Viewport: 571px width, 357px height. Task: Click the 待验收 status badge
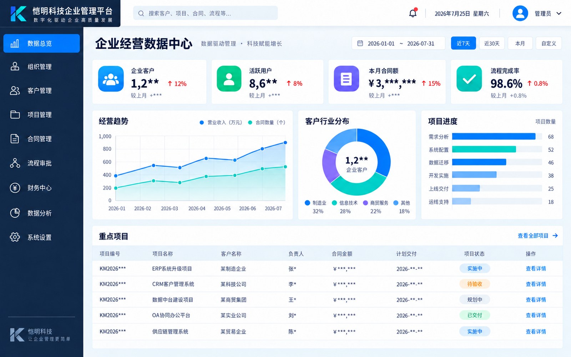474,284
